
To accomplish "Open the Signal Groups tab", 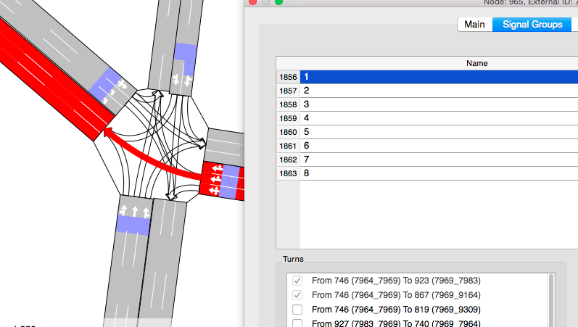I will [532, 25].
